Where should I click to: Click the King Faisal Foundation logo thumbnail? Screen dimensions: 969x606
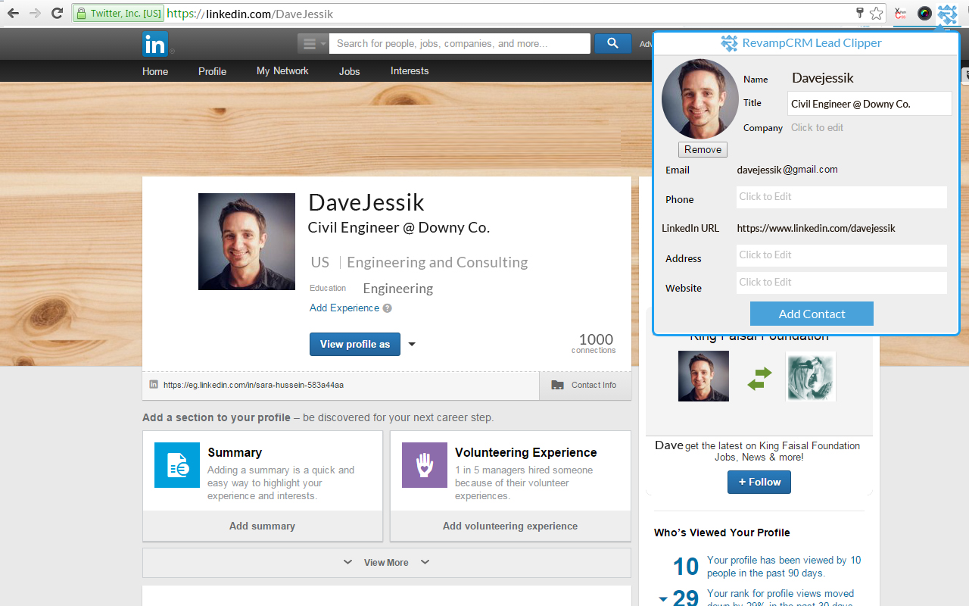click(x=811, y=376)
